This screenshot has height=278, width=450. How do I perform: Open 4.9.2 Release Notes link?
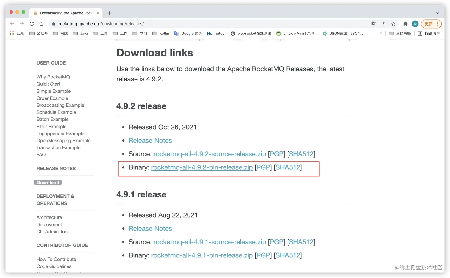150,141
